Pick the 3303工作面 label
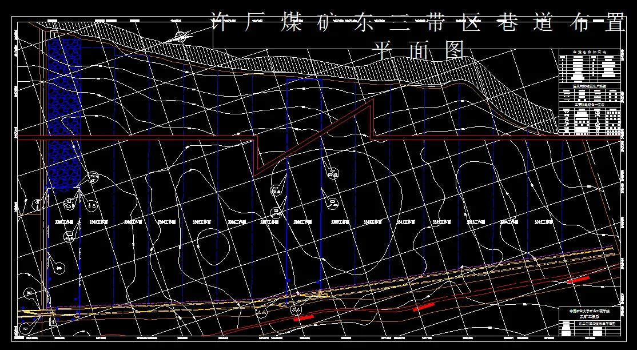 coord(133,222)
